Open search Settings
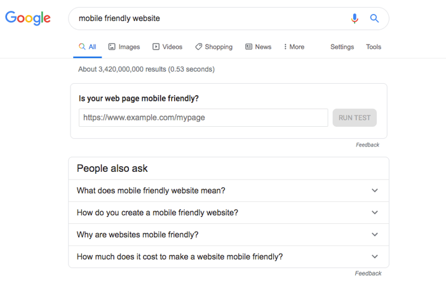 342,47
